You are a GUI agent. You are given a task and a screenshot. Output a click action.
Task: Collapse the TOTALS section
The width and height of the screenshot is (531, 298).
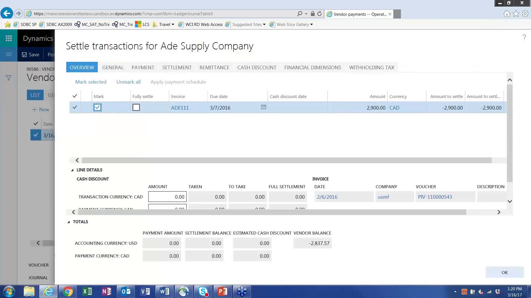tap(68, 222)
